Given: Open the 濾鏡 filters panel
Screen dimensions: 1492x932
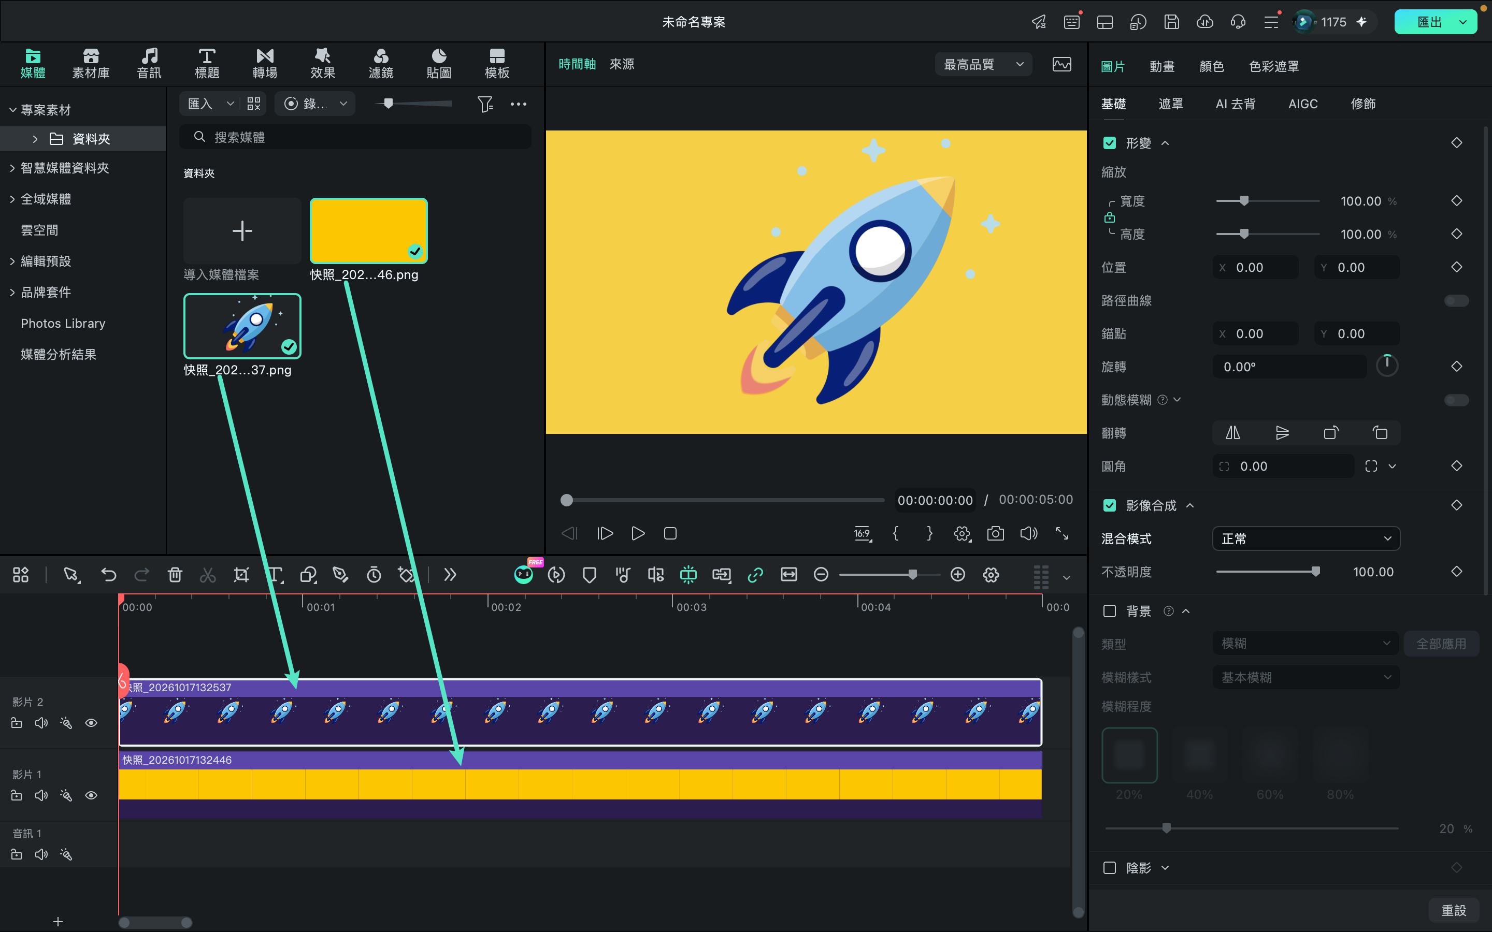Looking at the screenshot, I should 380,64.
